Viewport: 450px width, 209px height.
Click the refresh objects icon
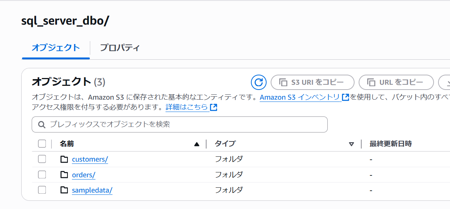pos(259,82)
